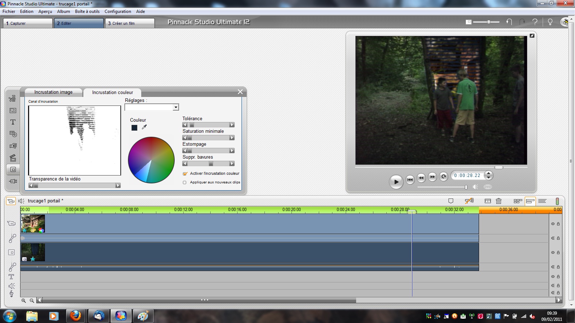Step the preview timecode down

point(488,178)
